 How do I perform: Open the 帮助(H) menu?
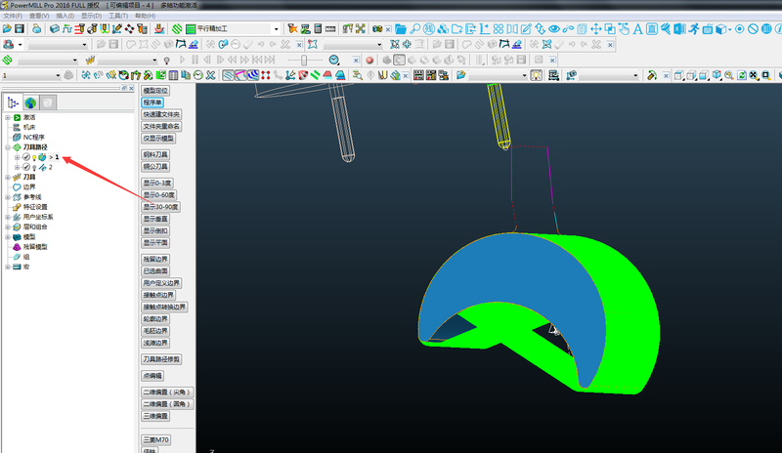tap(145, 16)
